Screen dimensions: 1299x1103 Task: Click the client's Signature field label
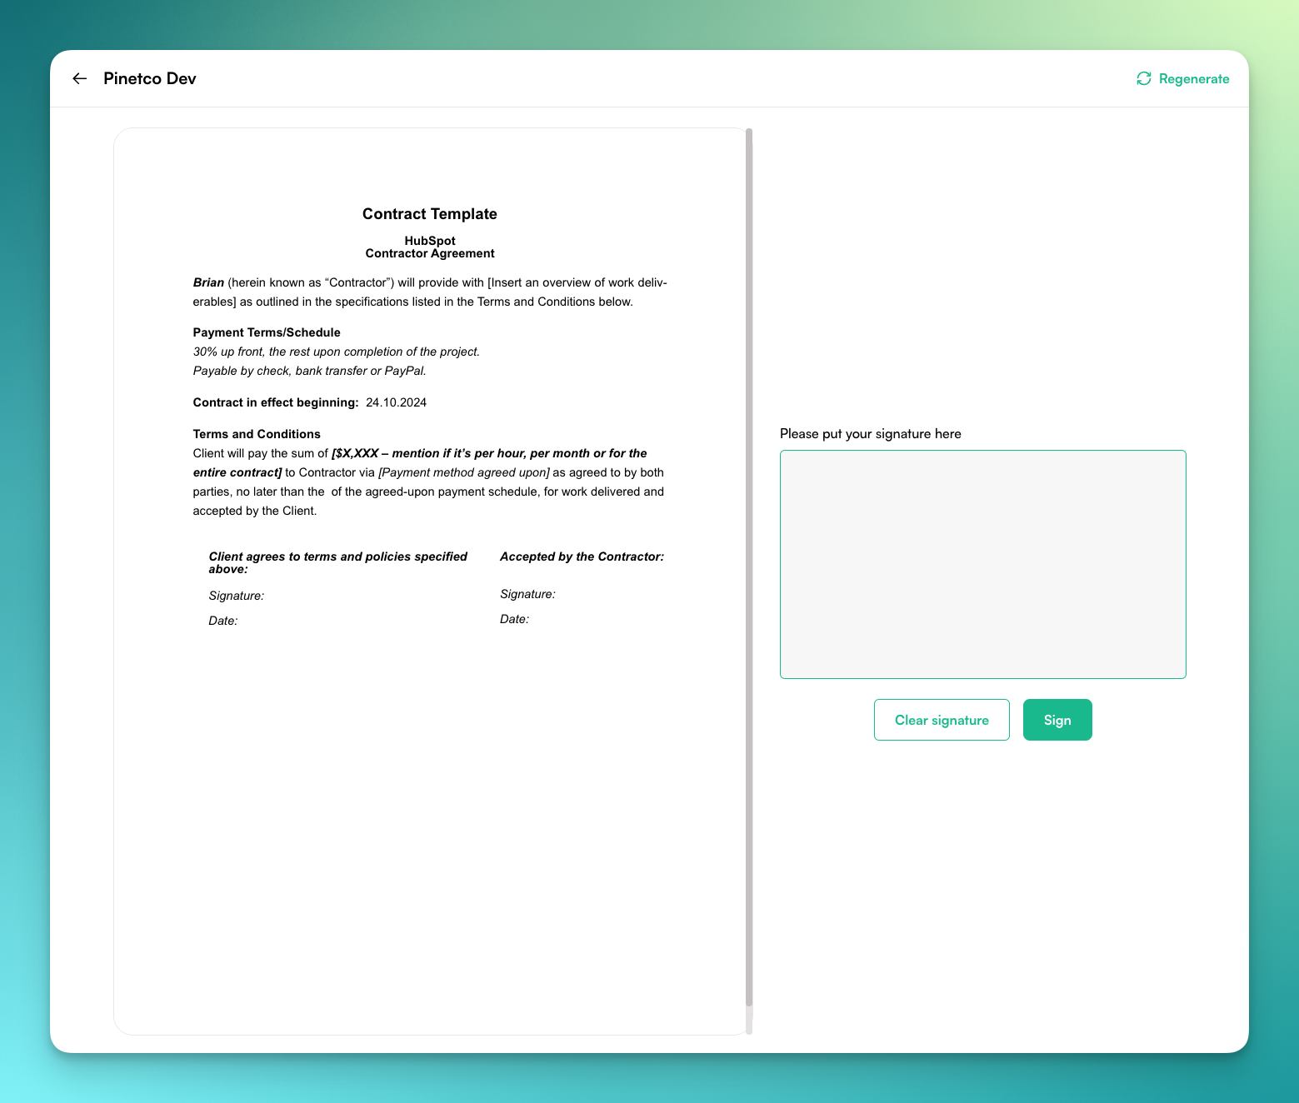coord(236,596)
